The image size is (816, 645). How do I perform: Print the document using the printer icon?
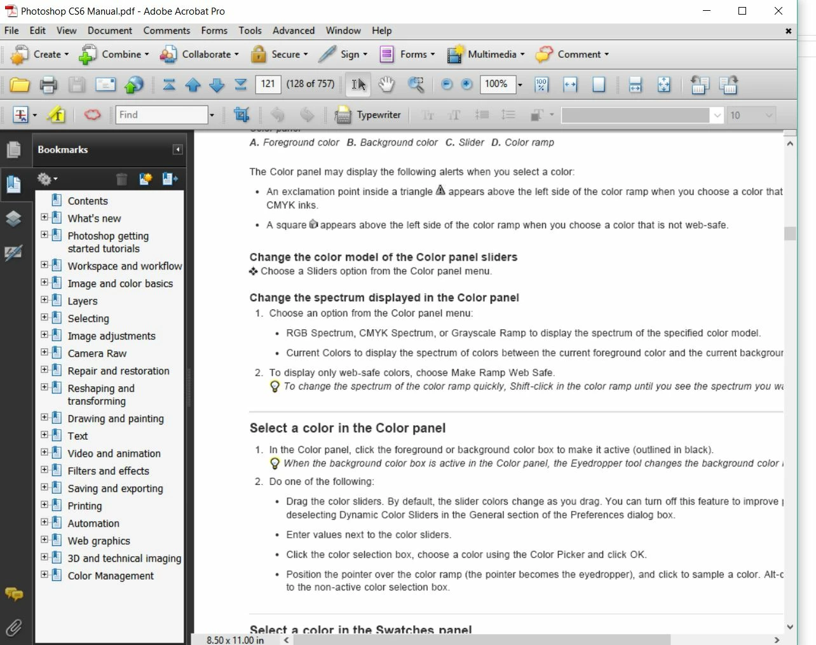[48, 85]
